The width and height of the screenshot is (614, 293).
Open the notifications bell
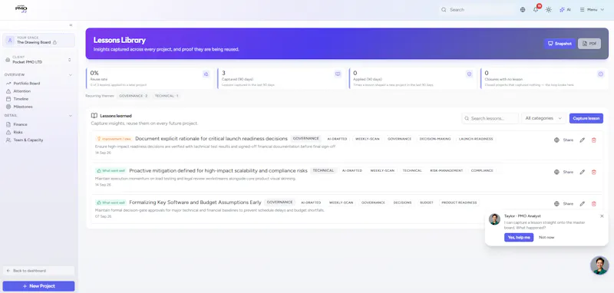click(536, 10)
